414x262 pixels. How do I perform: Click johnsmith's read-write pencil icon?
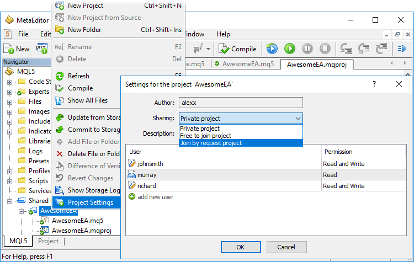(132, 164)
